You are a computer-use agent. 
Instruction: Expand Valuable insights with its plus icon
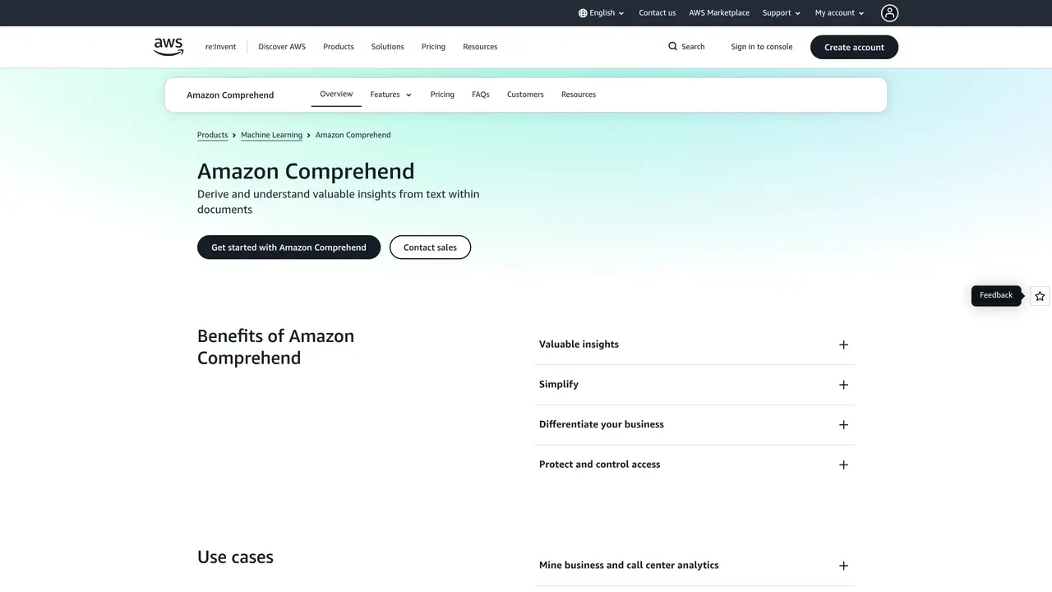click(843, 345)
